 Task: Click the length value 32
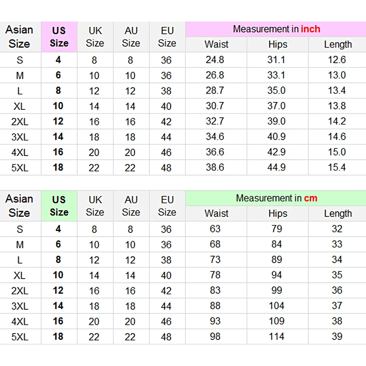tap(337, 229)
